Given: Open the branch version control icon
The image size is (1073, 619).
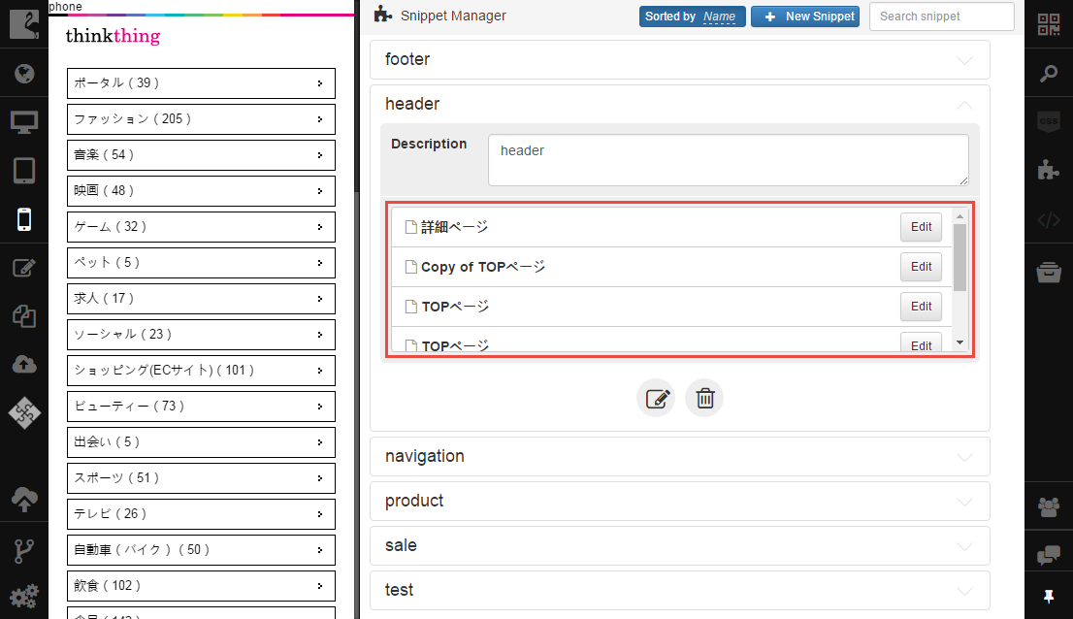Looking at the screenshot, I should click(x=24, y=551).
